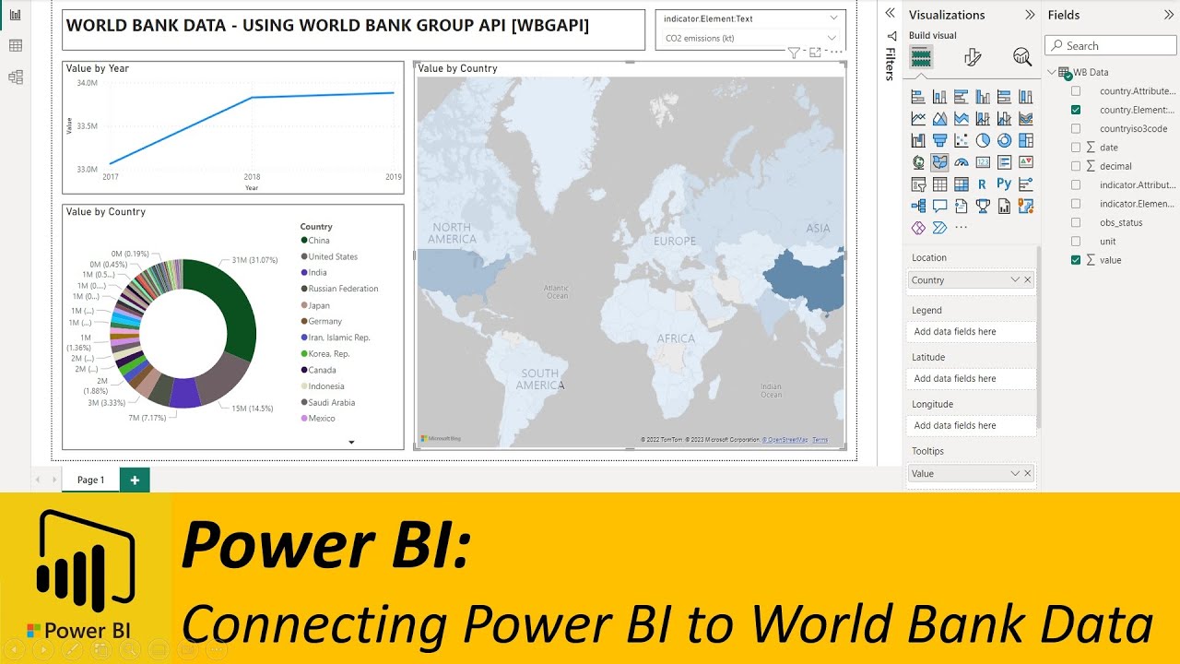1180x664 pixels.
Task: Choose the waterfall chart visual
Action: (x=918, y=140)
